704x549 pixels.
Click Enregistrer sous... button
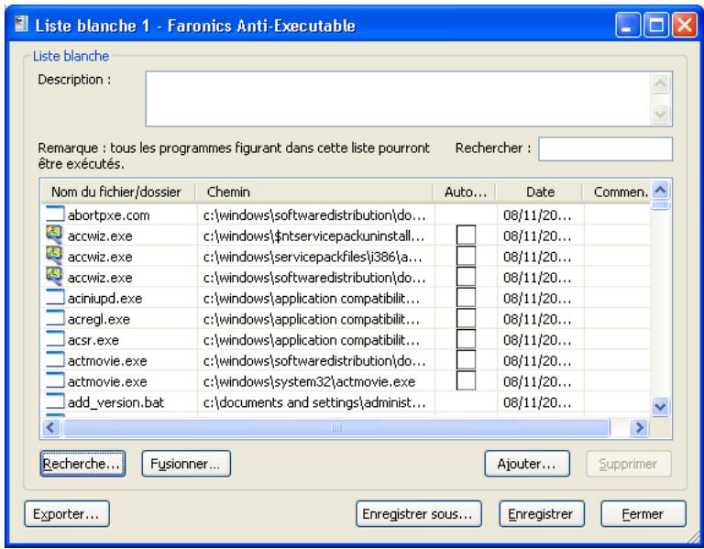coord(418,513)
